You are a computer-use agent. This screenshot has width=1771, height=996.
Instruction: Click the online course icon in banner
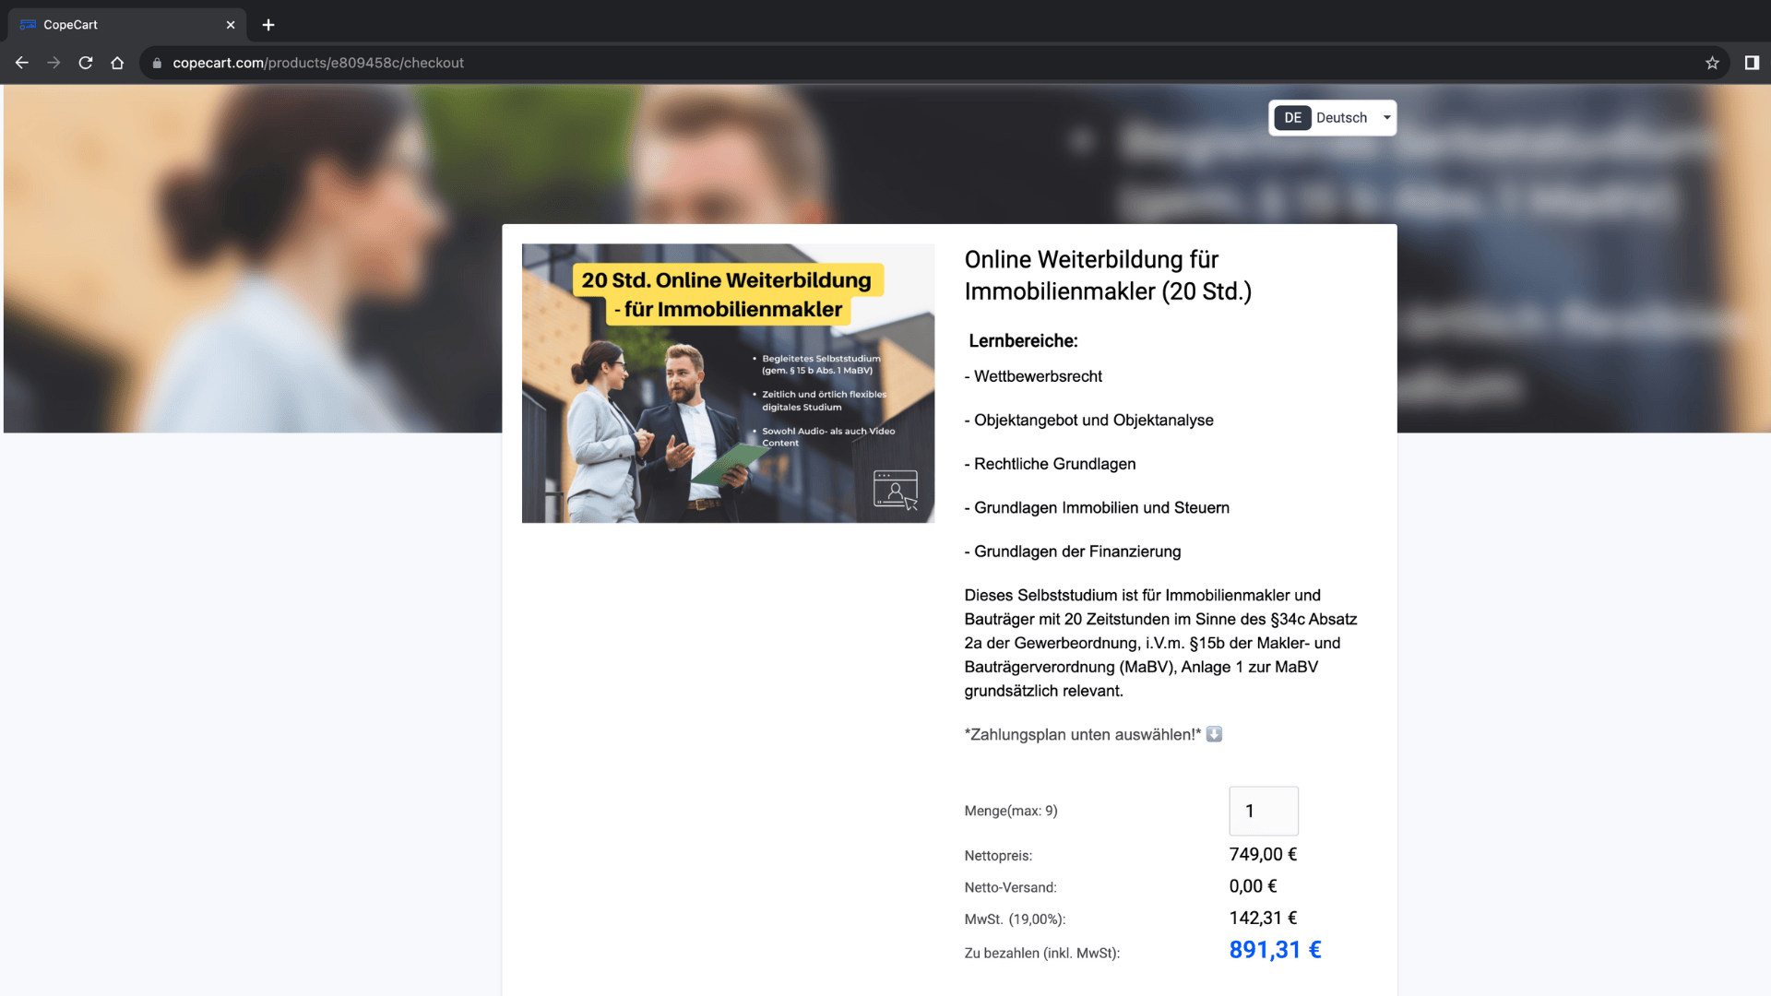(895, 490)
